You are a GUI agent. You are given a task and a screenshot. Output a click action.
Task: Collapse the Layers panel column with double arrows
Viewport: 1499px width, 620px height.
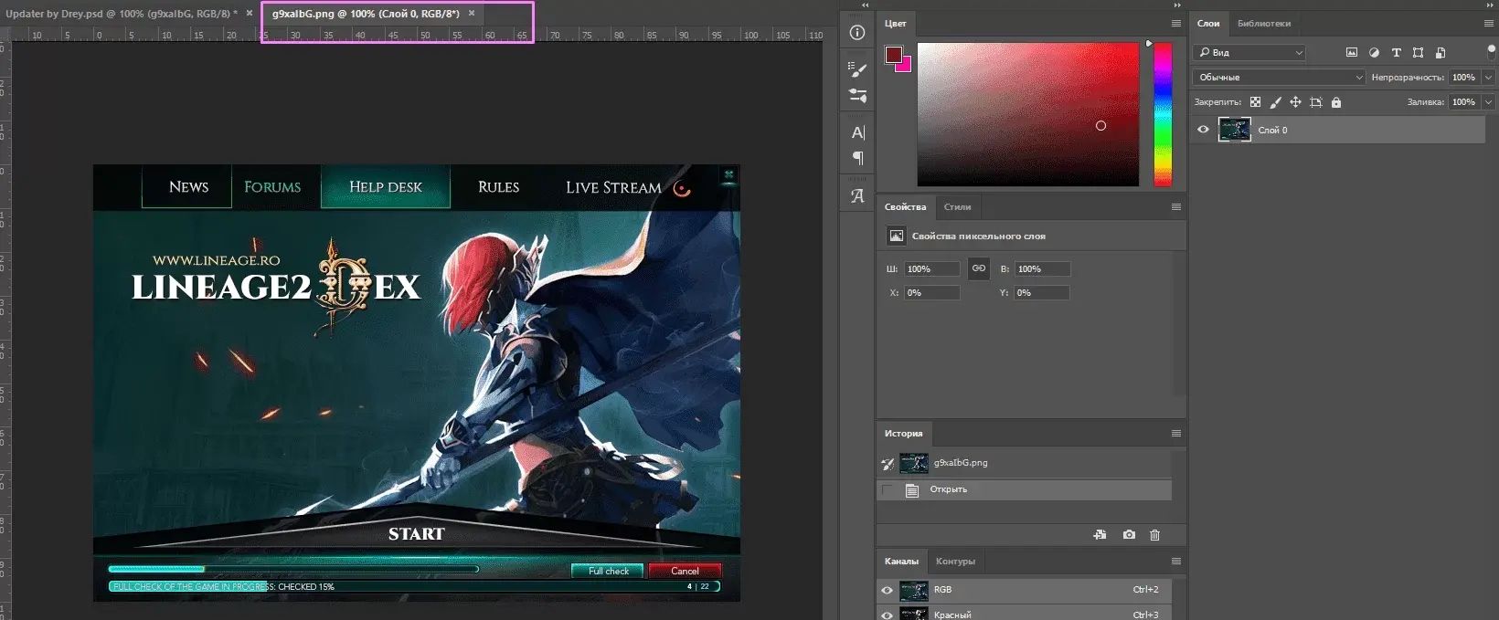tap(1490, 5)
